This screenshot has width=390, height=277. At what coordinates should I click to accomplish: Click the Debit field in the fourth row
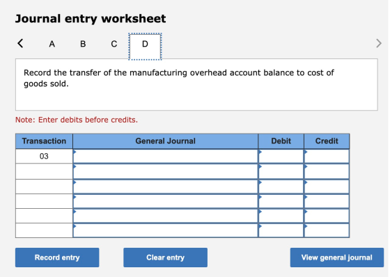click(x=281, y=201)
